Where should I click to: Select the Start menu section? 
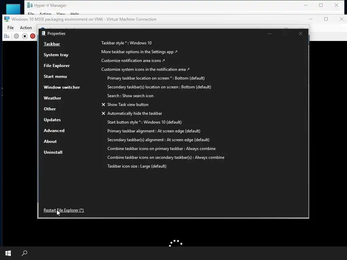tap(55, 76)
